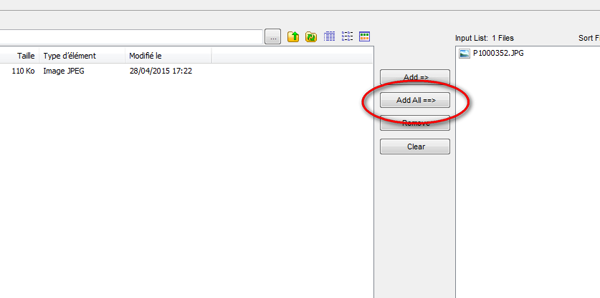Image resolution: width=600 pixels, height=298 pixels.
Task: Empty the input list with Clear
Action: tap(415, 146)
